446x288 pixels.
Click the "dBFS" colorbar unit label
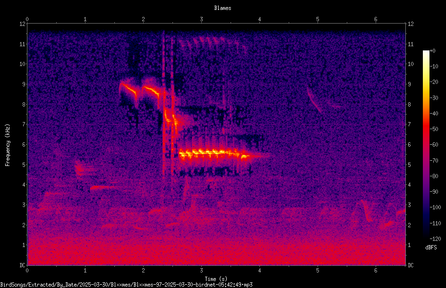click(431, 247)
